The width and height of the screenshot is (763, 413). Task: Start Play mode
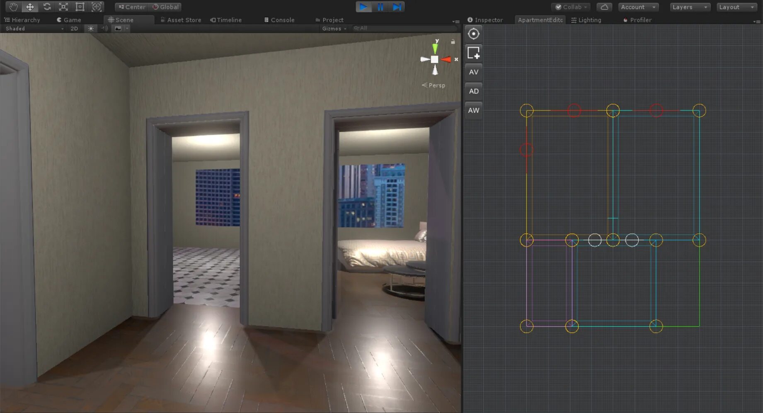(363, 7)
